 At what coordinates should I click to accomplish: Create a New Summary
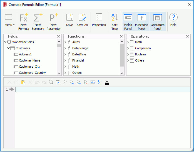pyautogui.click(x=38, y=22)
